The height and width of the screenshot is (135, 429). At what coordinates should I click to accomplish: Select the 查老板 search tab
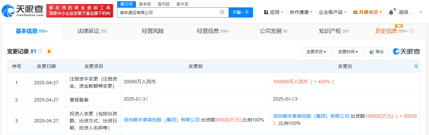point(145,4)
